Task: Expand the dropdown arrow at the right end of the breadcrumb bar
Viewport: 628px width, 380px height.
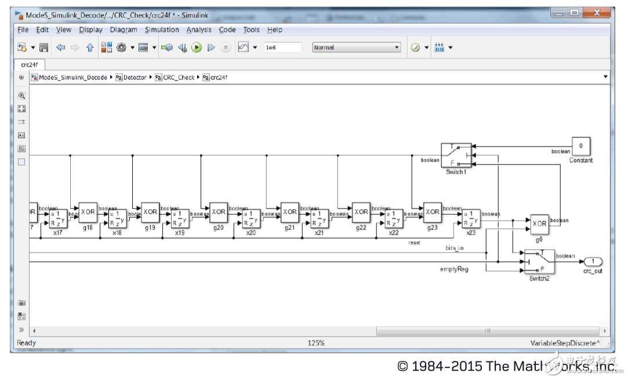Action: pyautogui.click(x=605, y=76)
